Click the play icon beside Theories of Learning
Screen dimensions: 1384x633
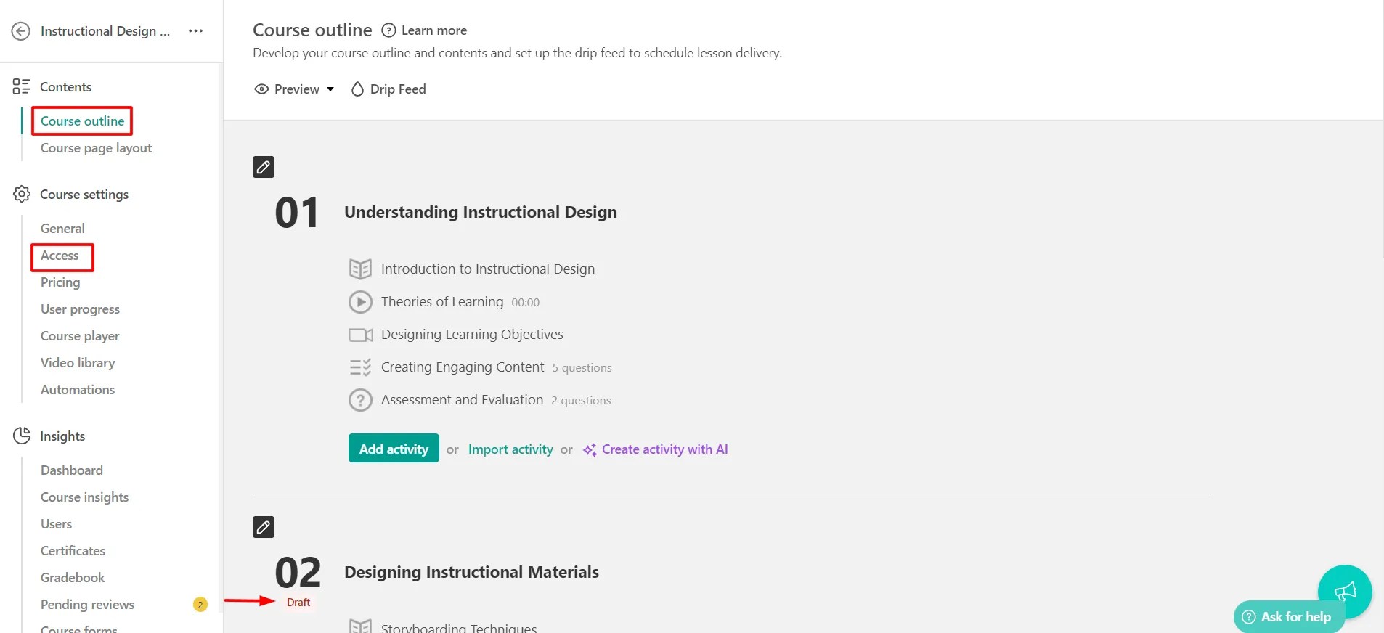361,302
